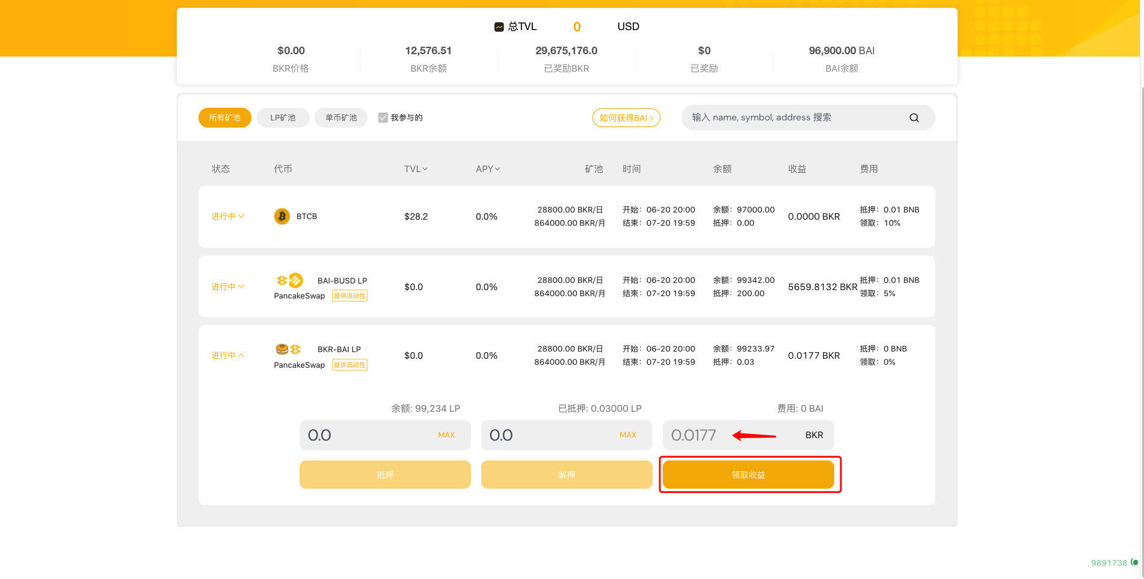
Task: Click 提供流动性 tag under BKR-BAI LP
Action: point(349,365)
